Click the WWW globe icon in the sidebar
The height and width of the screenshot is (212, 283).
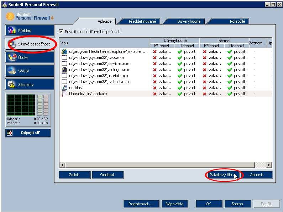12,71
